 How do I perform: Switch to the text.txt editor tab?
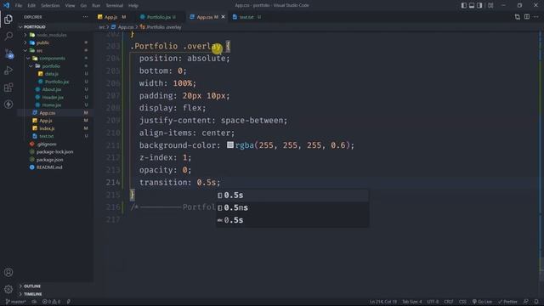(246, 17)
